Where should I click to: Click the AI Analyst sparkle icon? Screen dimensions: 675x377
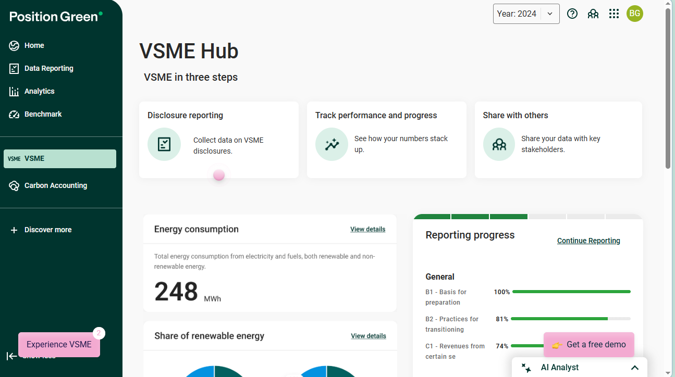pos(526,368)
